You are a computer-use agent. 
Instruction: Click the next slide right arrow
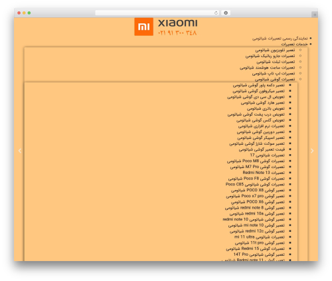coord(312,151)
